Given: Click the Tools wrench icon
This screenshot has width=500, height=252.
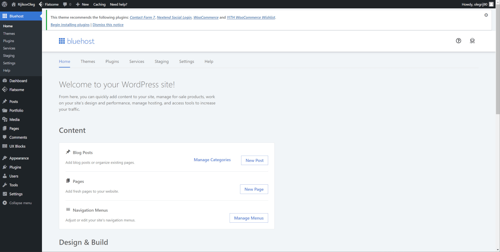Looking at the screenshot, I should [5, 185].
